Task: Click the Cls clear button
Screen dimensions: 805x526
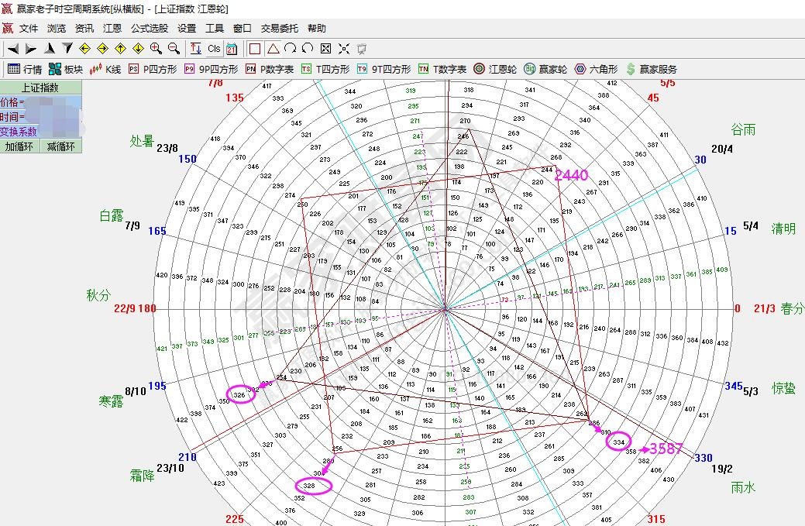Action: (214, 48)
